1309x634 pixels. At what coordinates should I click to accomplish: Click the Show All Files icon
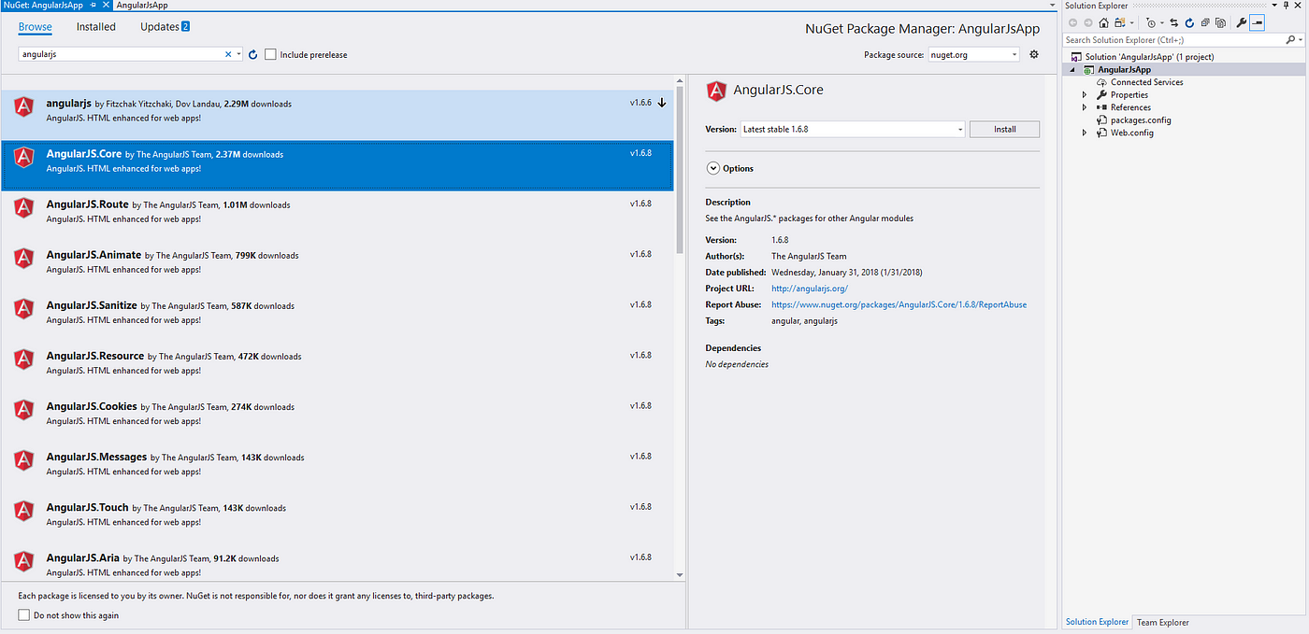tap(1220, 22)
